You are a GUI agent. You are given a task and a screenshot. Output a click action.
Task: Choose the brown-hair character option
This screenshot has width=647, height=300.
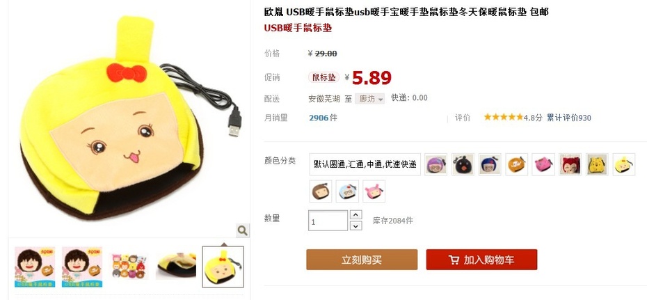321,191
